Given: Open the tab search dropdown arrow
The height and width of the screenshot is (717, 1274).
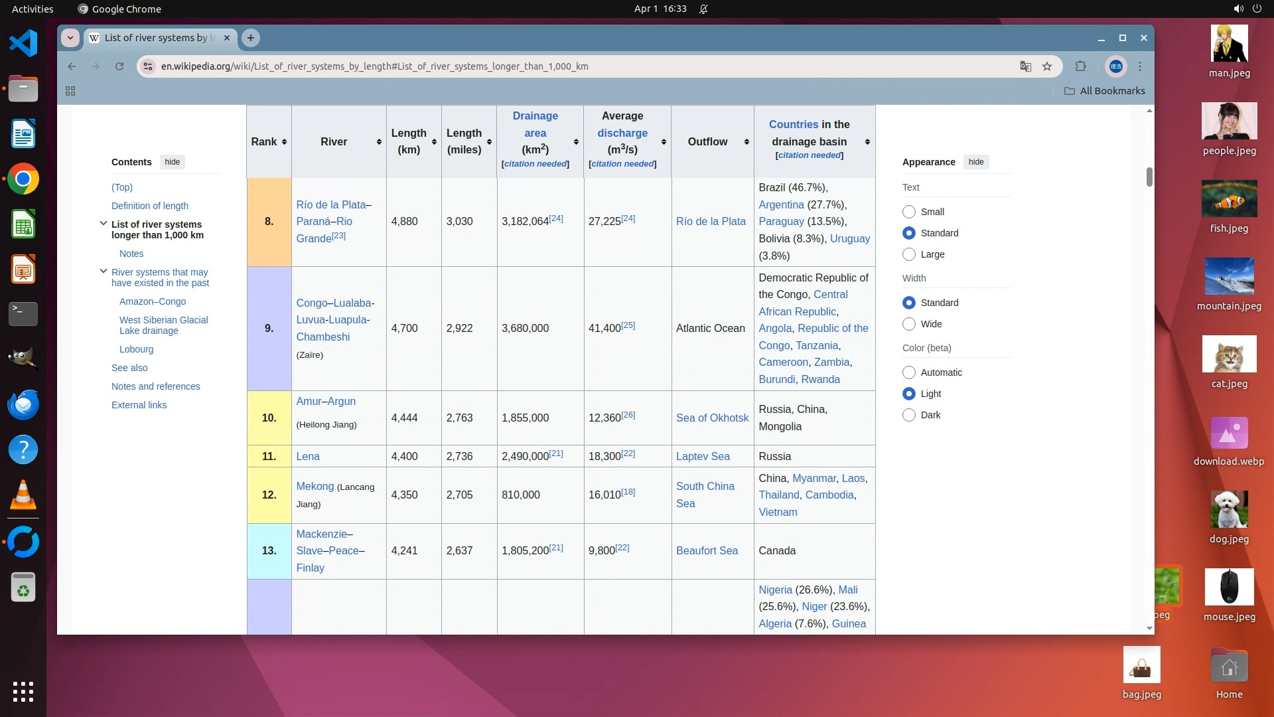Looking at the screenshot, I should 70,38.
